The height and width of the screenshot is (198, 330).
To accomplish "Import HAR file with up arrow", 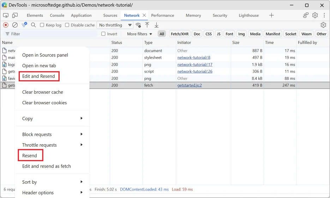I will pyautogui.click(x=147, y=25).
